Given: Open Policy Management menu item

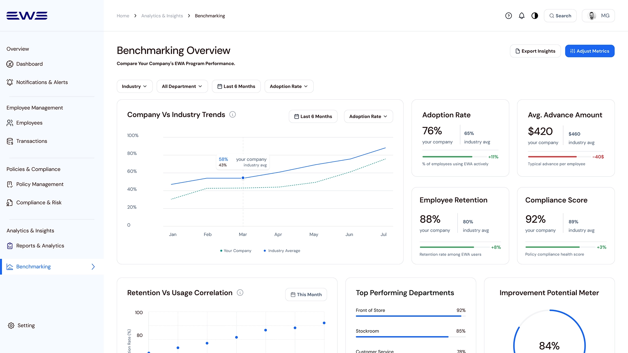Looking at the screenshot, I should [40, 184].
